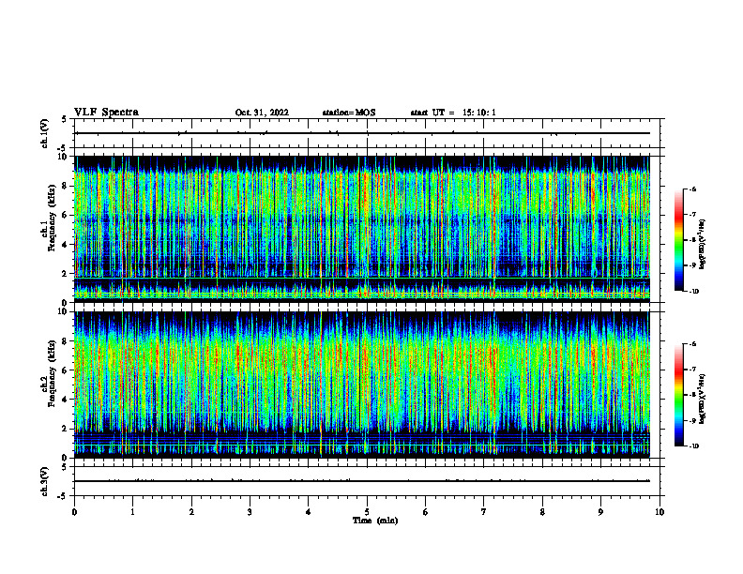Click the "Time (min)" axis title
The image size is (743, 574).
[375, 521]
